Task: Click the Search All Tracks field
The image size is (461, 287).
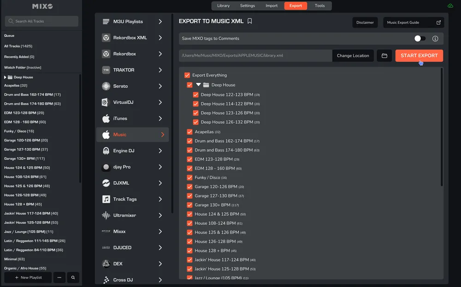Action: pyautogui.click(x=41, y=21)
